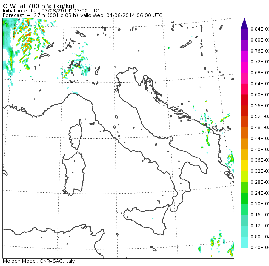This screenshot has width=269, height=266.
Task: Select colorbar segment between 0.16E and 0.20E labels
Action: pos(244,210)
